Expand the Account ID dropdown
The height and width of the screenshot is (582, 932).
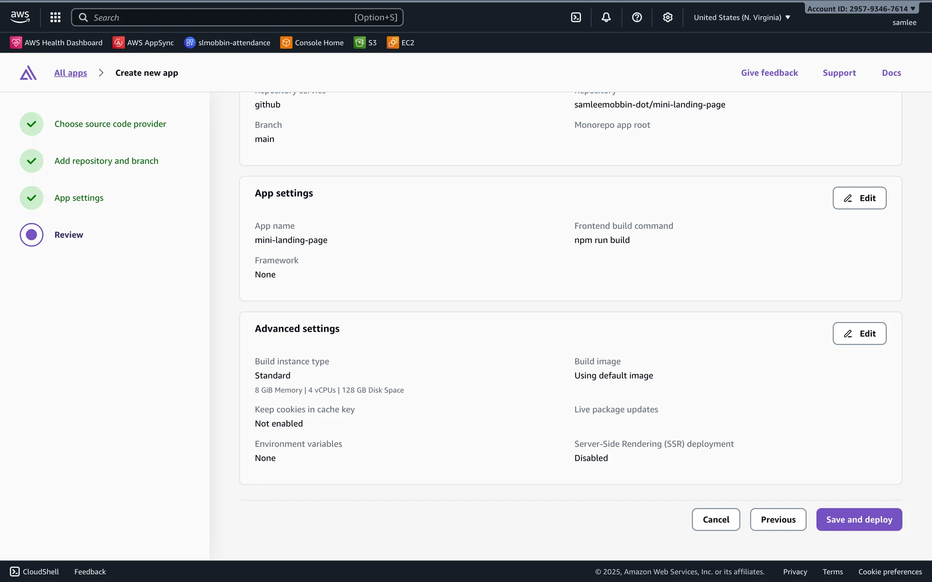(861, 9)
